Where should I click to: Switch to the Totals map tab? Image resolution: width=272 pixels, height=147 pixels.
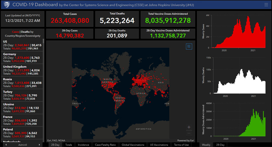click(69, 145)
